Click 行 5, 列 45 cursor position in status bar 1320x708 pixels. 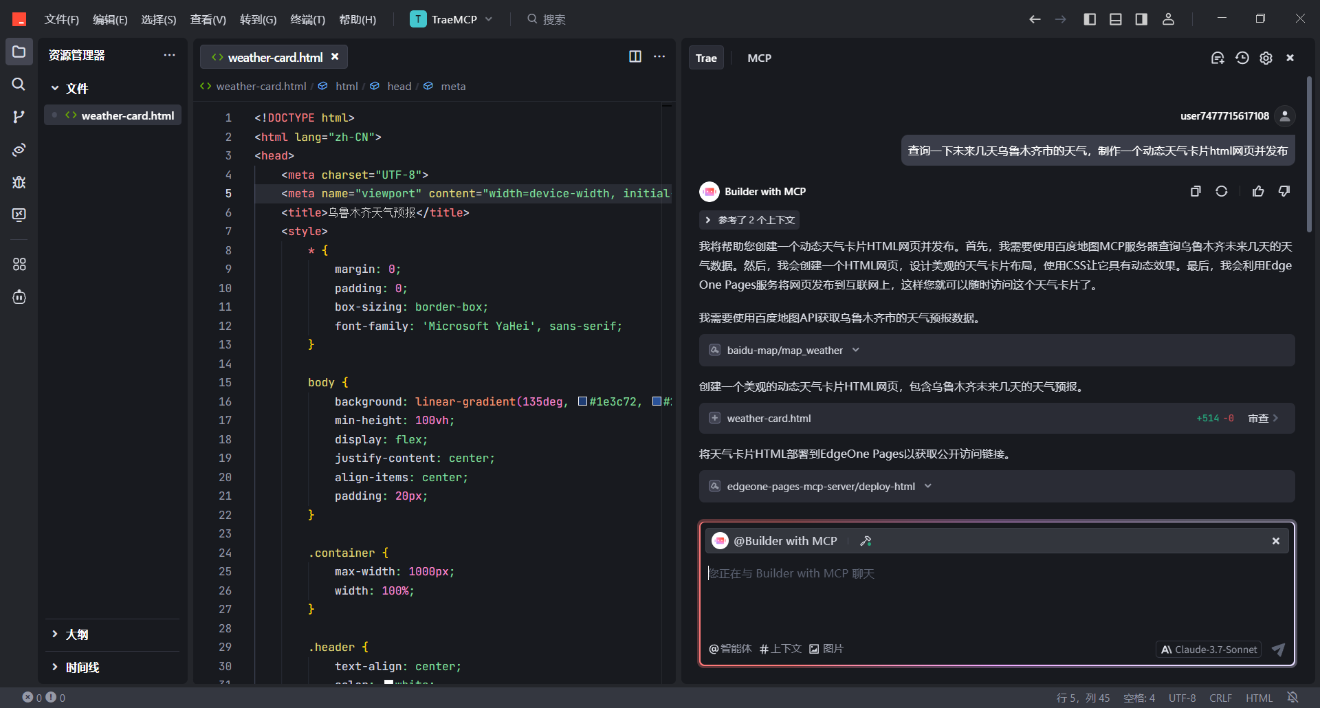pos(1083,698)
